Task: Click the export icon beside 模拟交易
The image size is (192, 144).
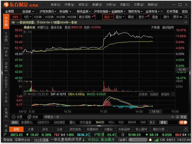Action: [186, 129]
